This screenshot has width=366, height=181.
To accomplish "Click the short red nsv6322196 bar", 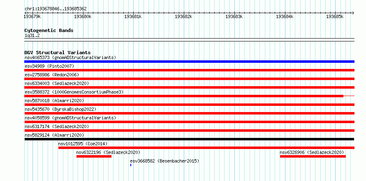I will pos(94,156).
